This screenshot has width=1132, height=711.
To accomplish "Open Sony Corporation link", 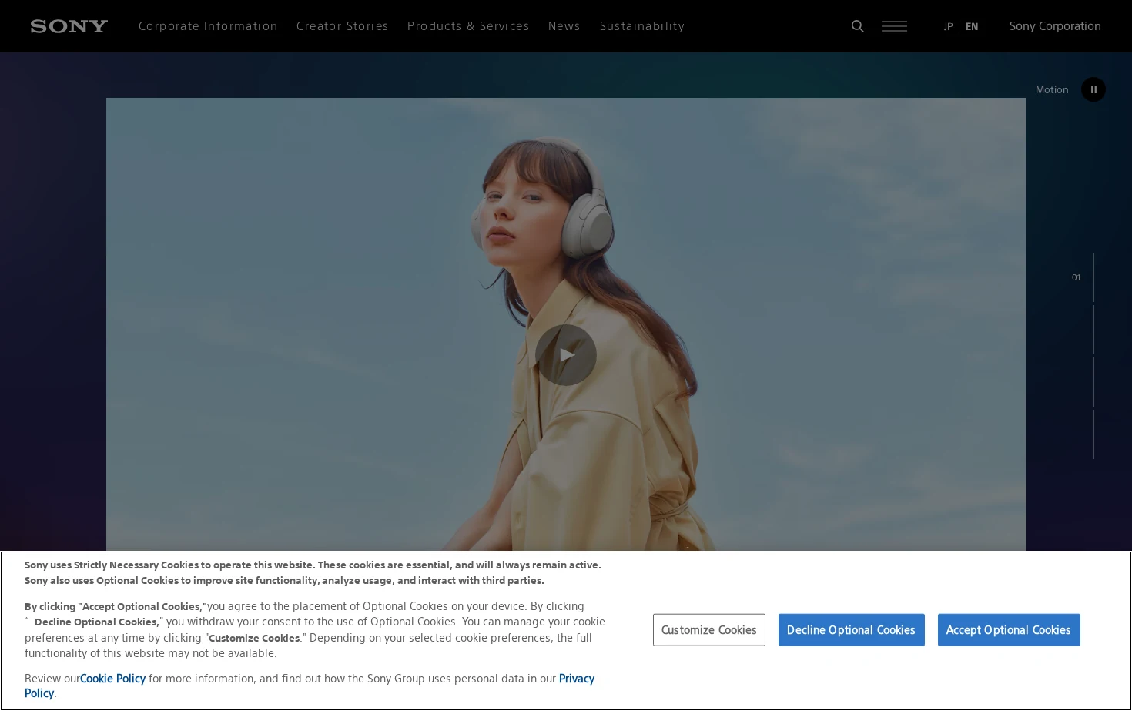I will 1055,26.
